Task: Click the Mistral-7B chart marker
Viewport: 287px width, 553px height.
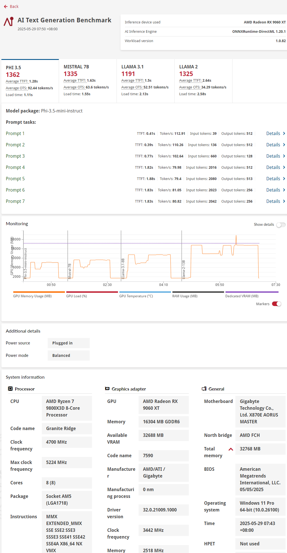Action: 70,271
